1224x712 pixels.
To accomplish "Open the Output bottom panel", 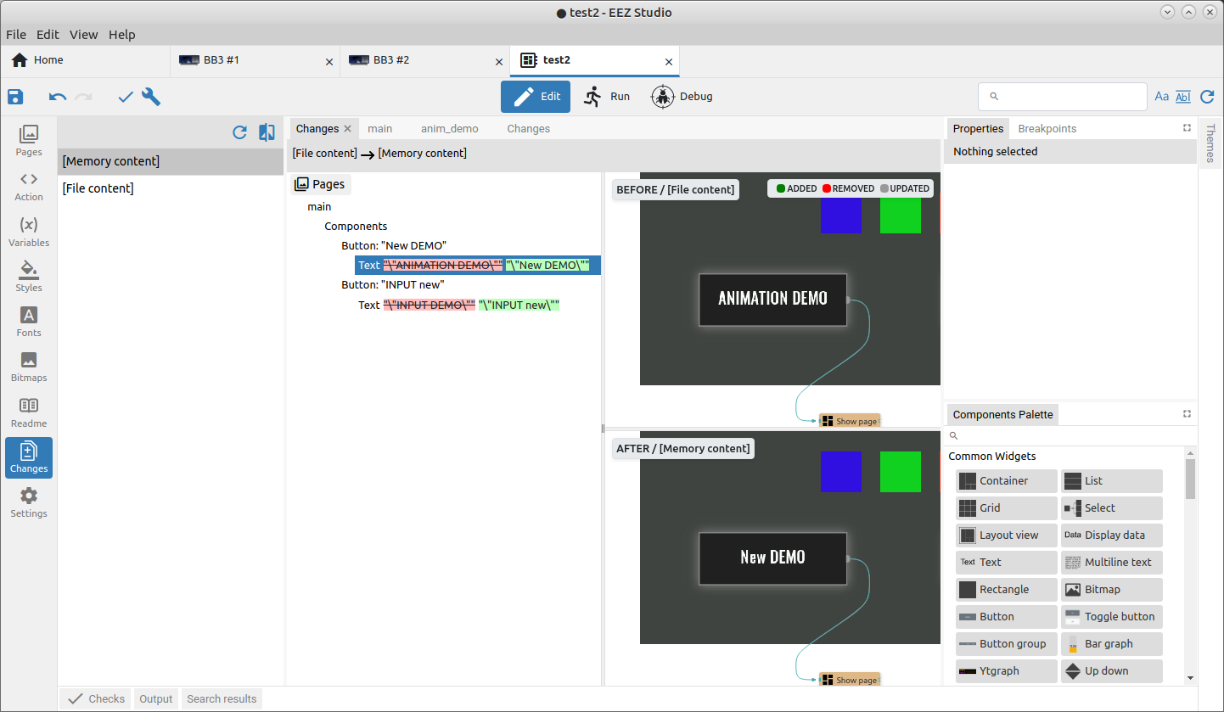I will (x=156, y=699).
